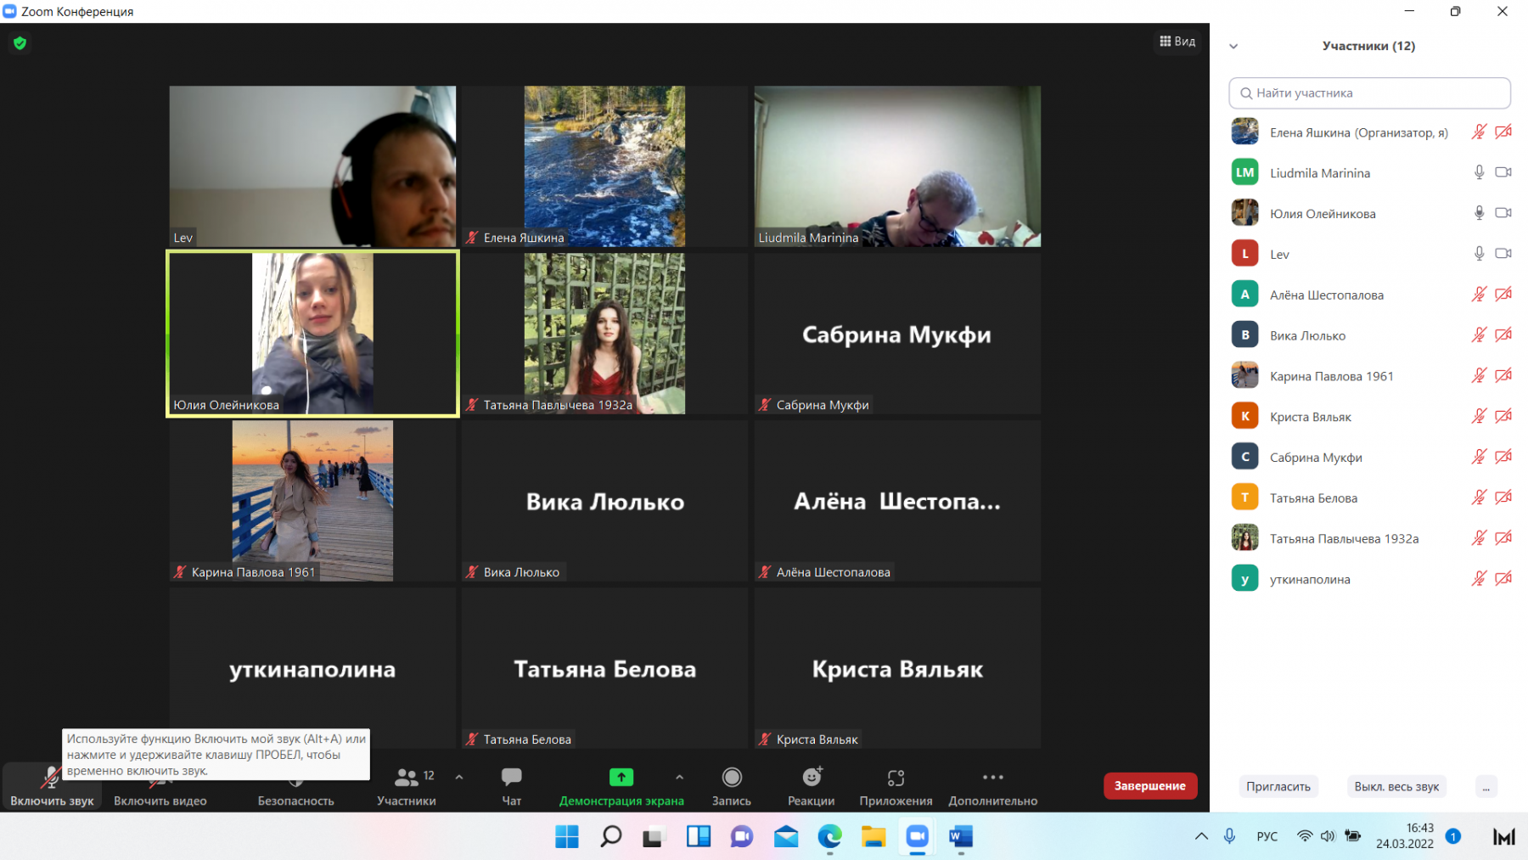Open Microsoft Edge from taskbar
The width and height of the screenshot is (1528, 860).
(829, 837)
